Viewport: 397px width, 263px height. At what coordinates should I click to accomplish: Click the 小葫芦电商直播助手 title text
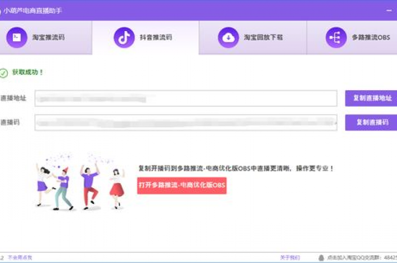pyautogui.click(x=33, y=11)
